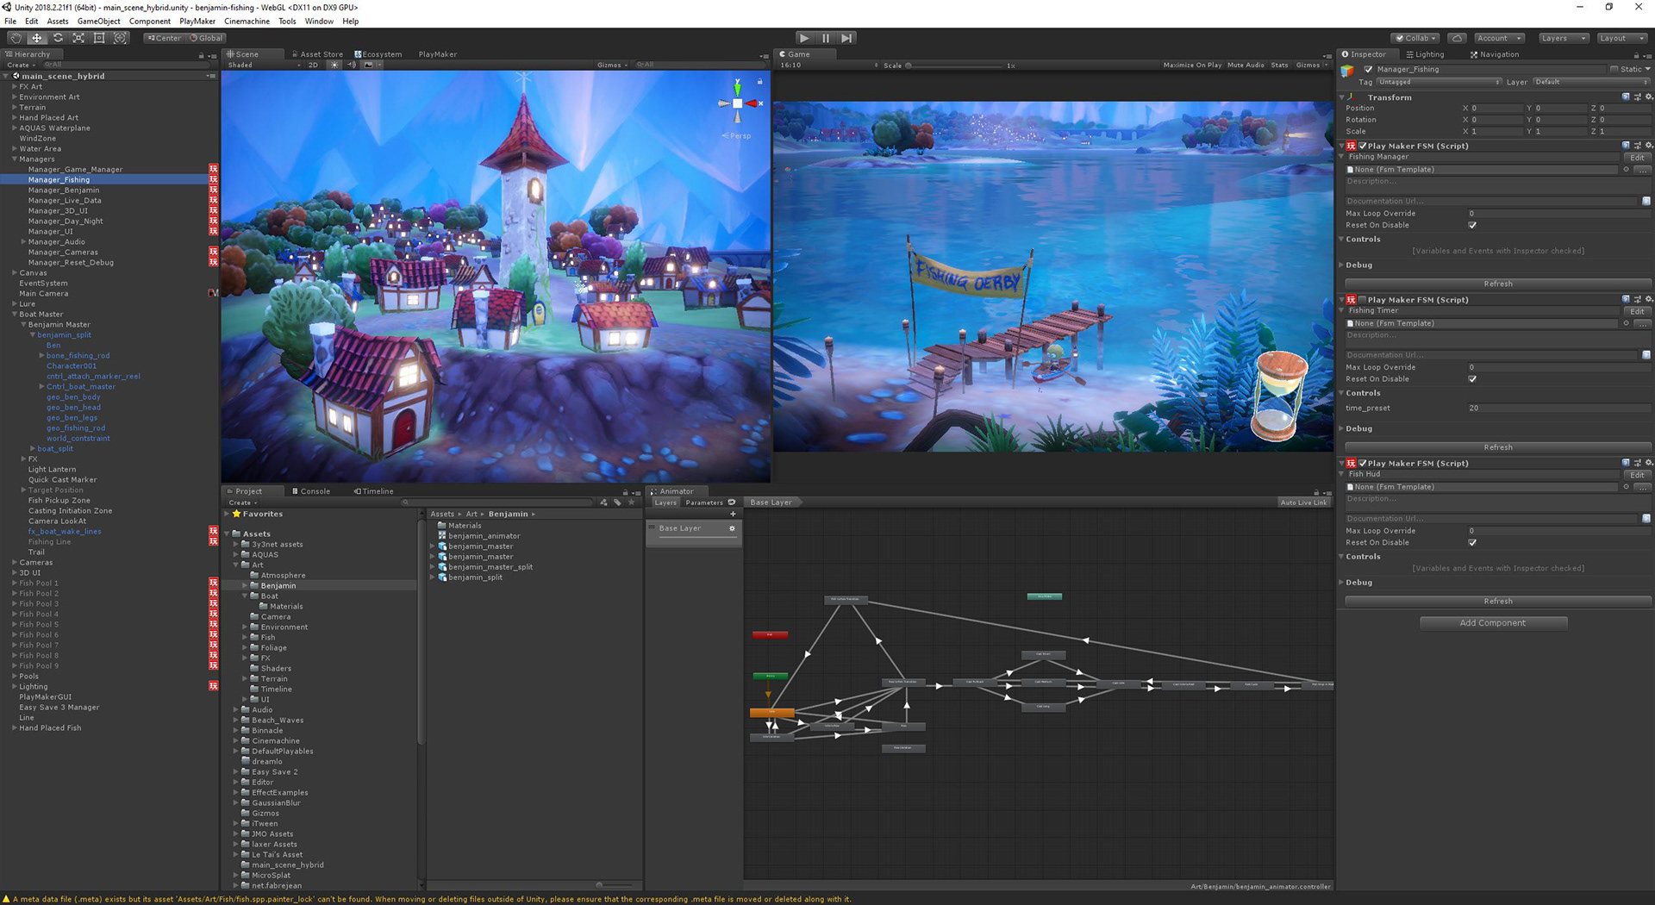Toggle Fishing Timer FSM enabled checkbox
1655x905 pixels.
click(1362, 300)
